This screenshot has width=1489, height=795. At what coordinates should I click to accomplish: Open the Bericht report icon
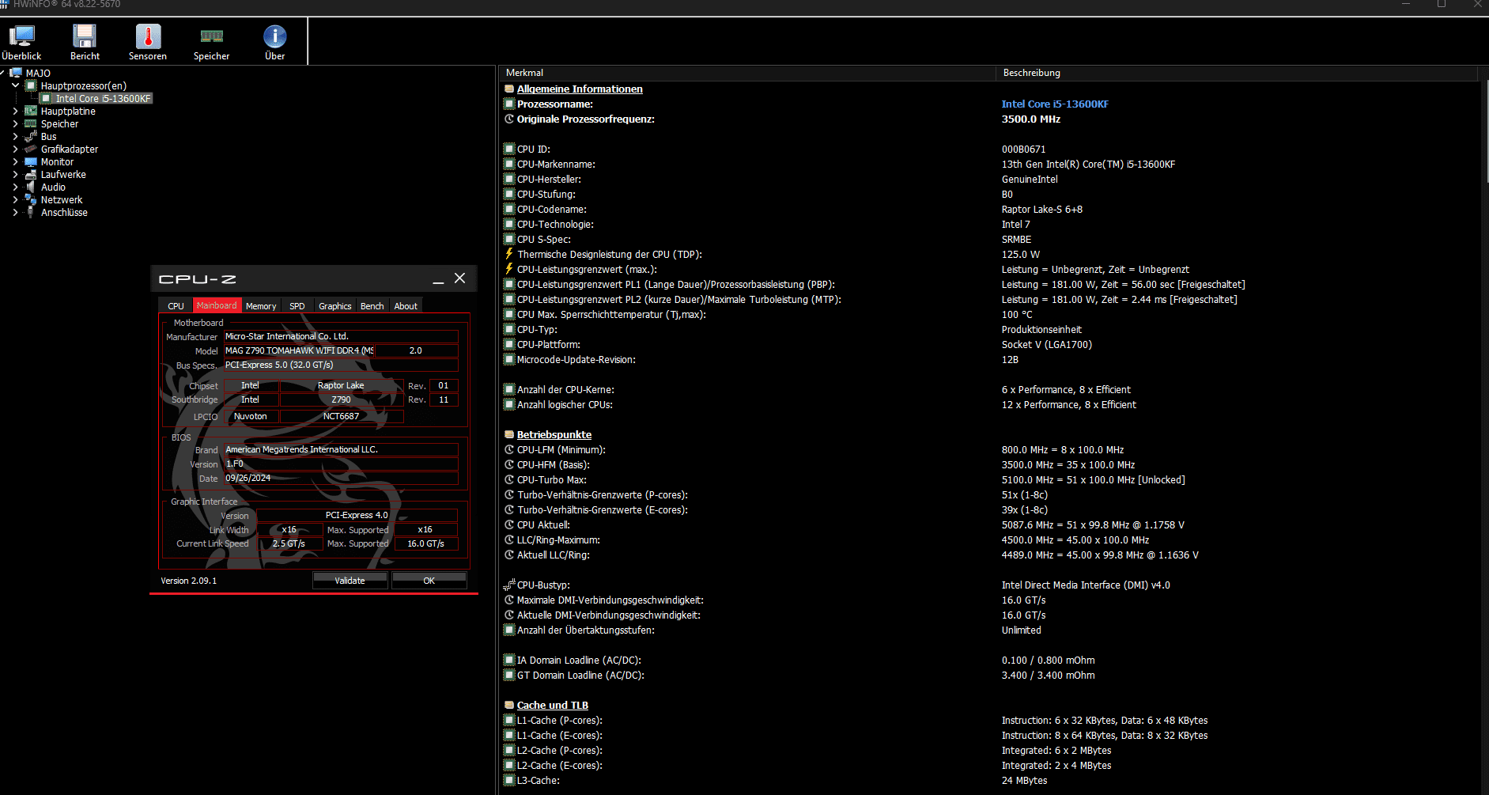[85, 36]
